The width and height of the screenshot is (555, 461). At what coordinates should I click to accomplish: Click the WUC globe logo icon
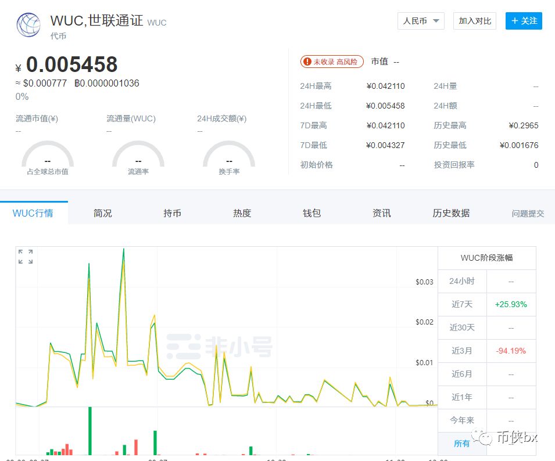pyautogui.click(x=28, y=25)
